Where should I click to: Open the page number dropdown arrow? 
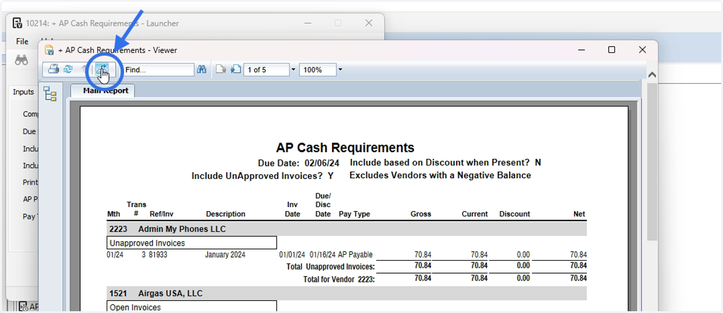click(x=293, y=70)
